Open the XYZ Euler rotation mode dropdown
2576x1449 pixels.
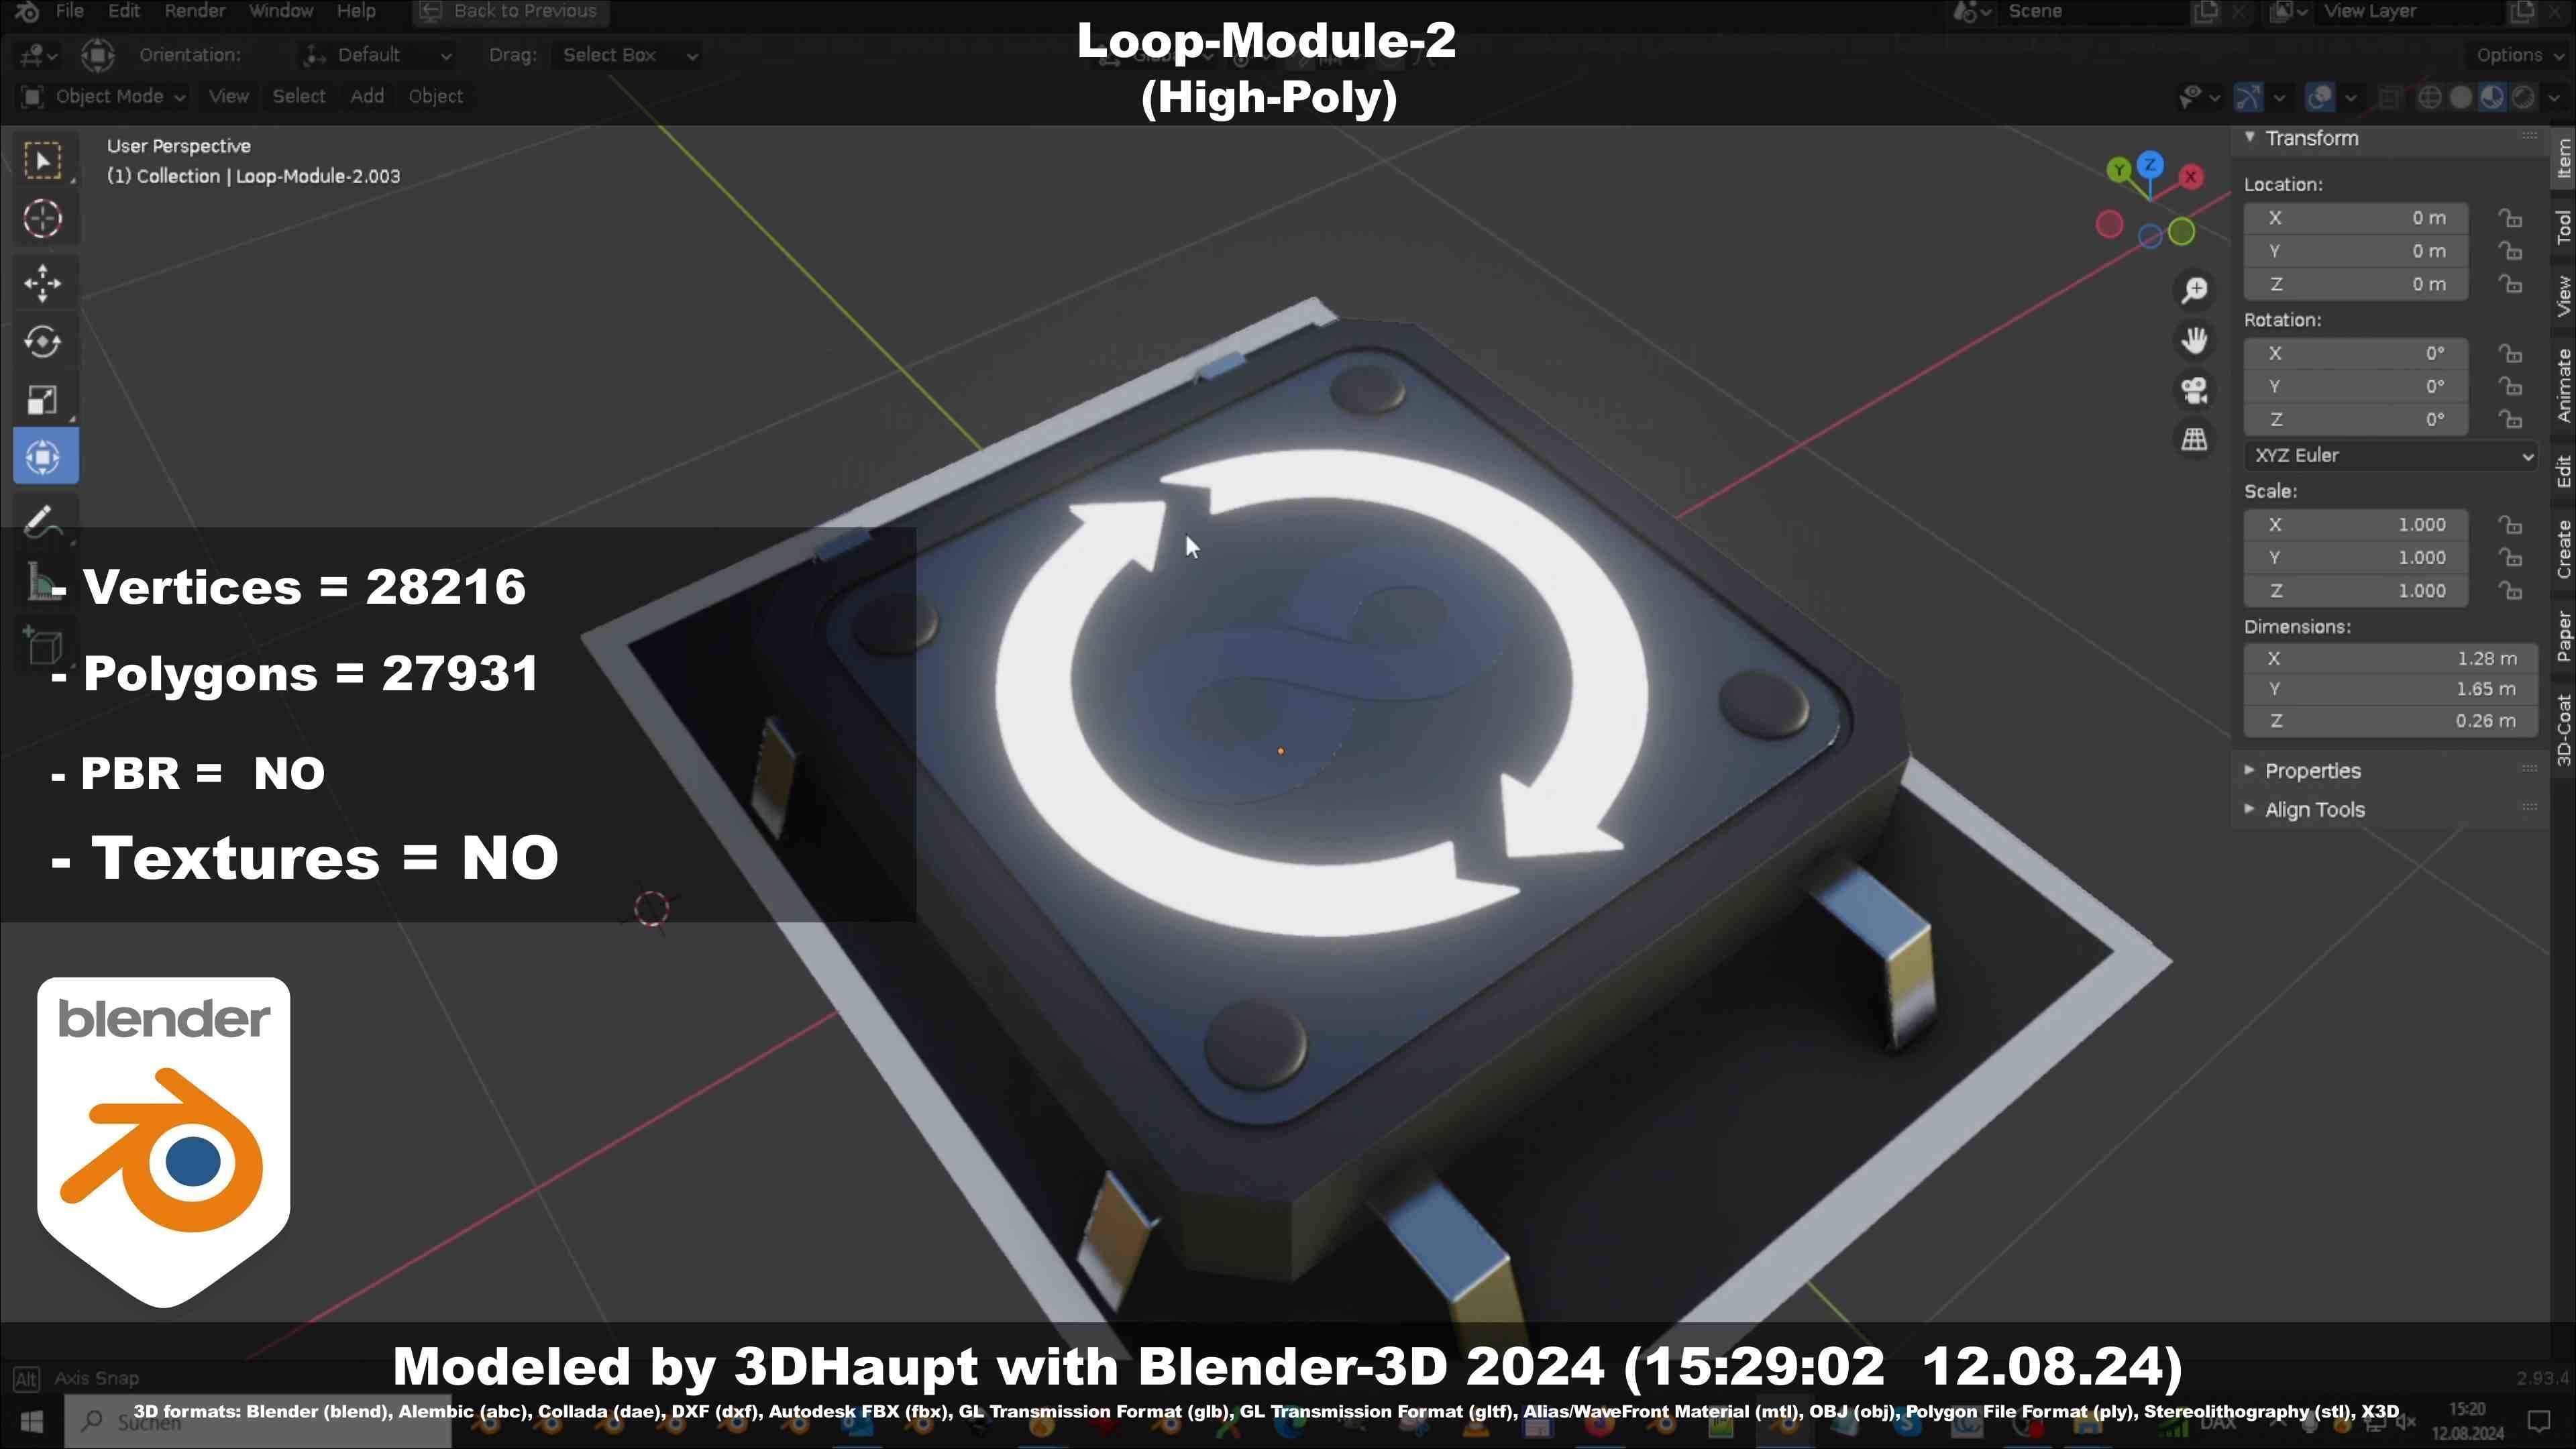[2390, 456]
